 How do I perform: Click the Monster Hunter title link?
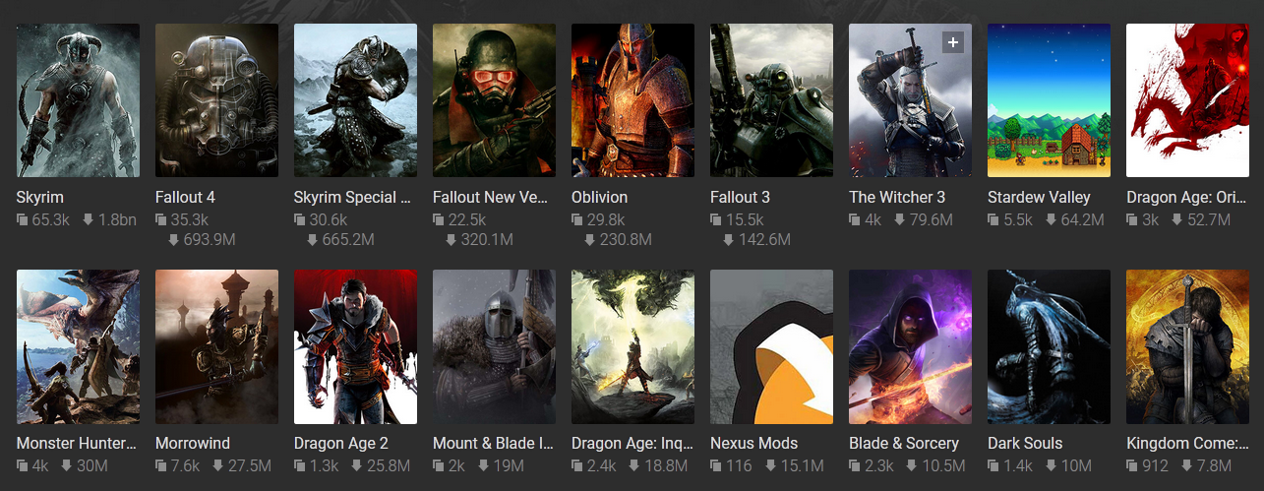77,444
